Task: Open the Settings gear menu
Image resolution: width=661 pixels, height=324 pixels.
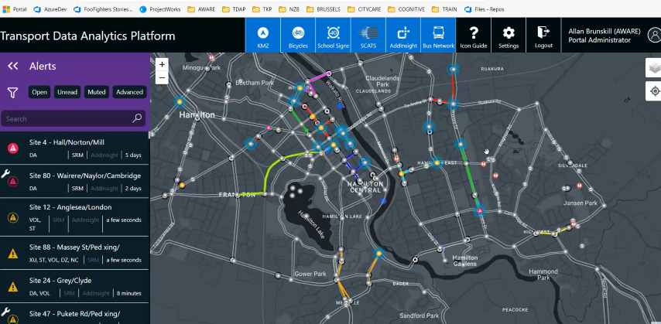Action: (x=509, y=36)
